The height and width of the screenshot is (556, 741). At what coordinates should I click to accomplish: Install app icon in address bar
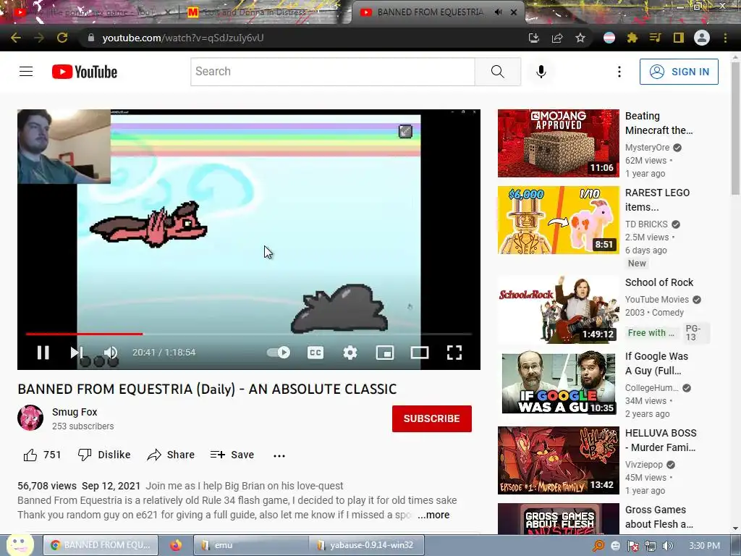[534, 38]
